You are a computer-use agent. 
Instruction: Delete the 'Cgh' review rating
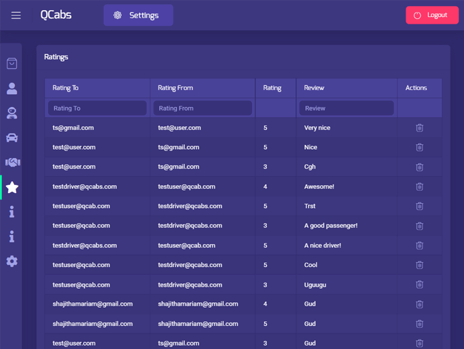[x=419, y=167]
